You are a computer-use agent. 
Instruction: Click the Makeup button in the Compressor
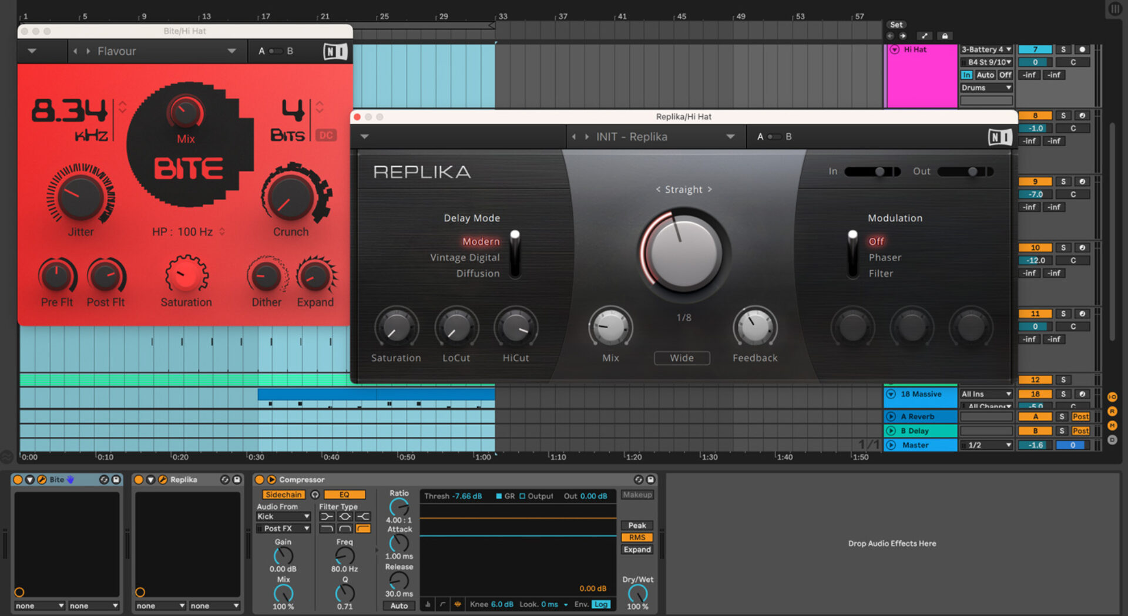pyautogui.click(x=637, y=494)
